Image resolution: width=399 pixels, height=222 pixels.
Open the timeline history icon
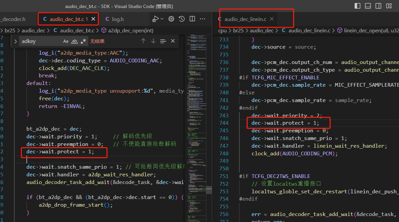(182, 19)
